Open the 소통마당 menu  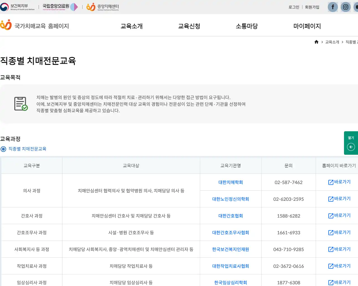(x=247, y=26)
